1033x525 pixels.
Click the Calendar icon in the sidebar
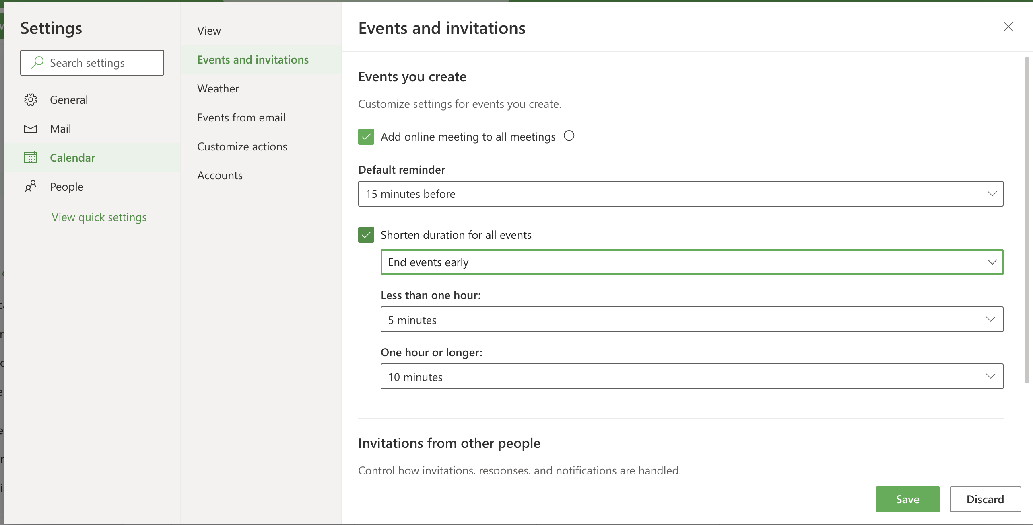point(31,157)
